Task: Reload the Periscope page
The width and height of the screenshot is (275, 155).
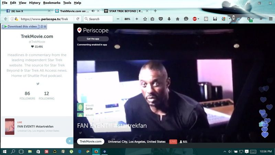Action: click(x=78, y=19)
